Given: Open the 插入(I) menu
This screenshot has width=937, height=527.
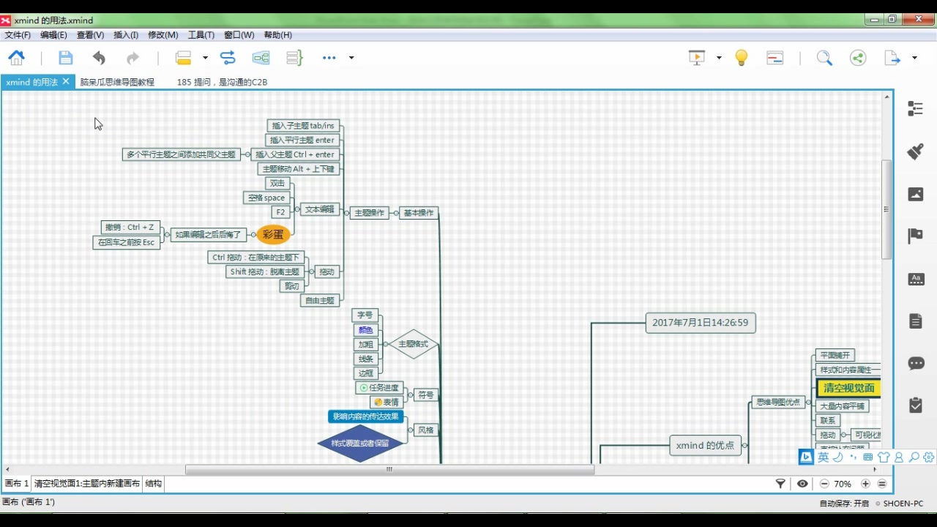Looking at the screenshot, I should 126,34.
